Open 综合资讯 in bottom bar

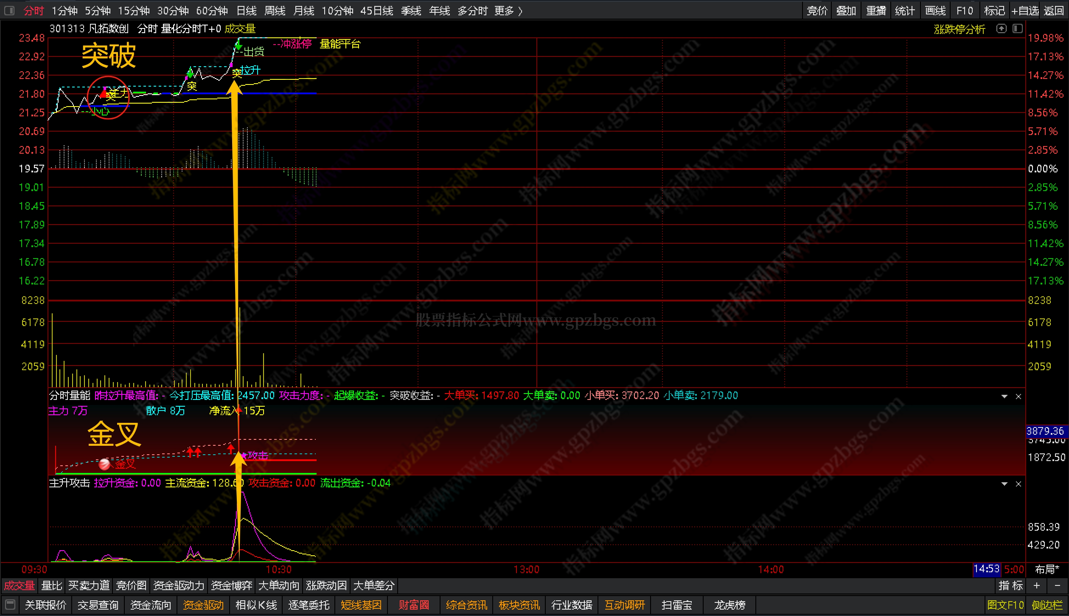pos(466,605)
